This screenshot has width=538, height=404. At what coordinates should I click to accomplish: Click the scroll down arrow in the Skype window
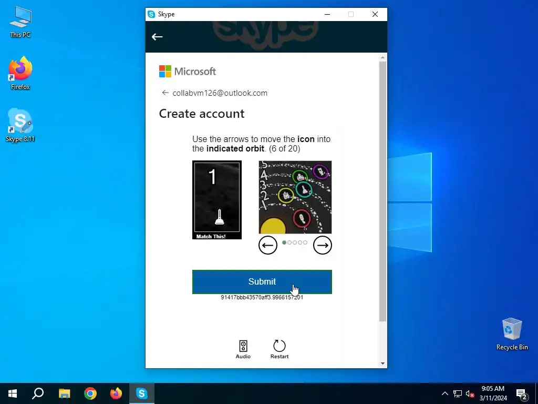382,363
